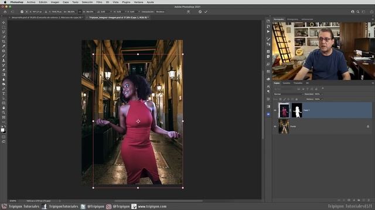Toggle reference point checkbox
The width and height of the screenshot is (375, 210).
(x=22, y=12)
